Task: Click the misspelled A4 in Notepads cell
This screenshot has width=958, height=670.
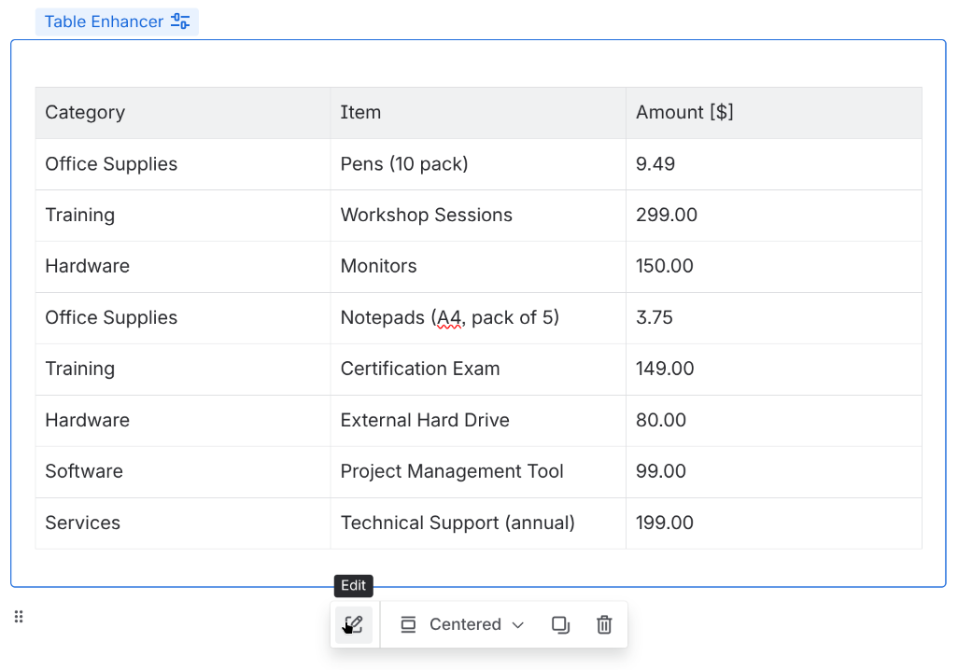Action: tap(448, 318)
